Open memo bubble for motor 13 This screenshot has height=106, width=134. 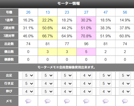pyautogui.click(x=48, y=101)
